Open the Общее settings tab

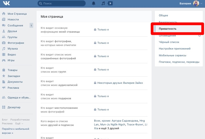pyautogui.click(x=163, y=16)
